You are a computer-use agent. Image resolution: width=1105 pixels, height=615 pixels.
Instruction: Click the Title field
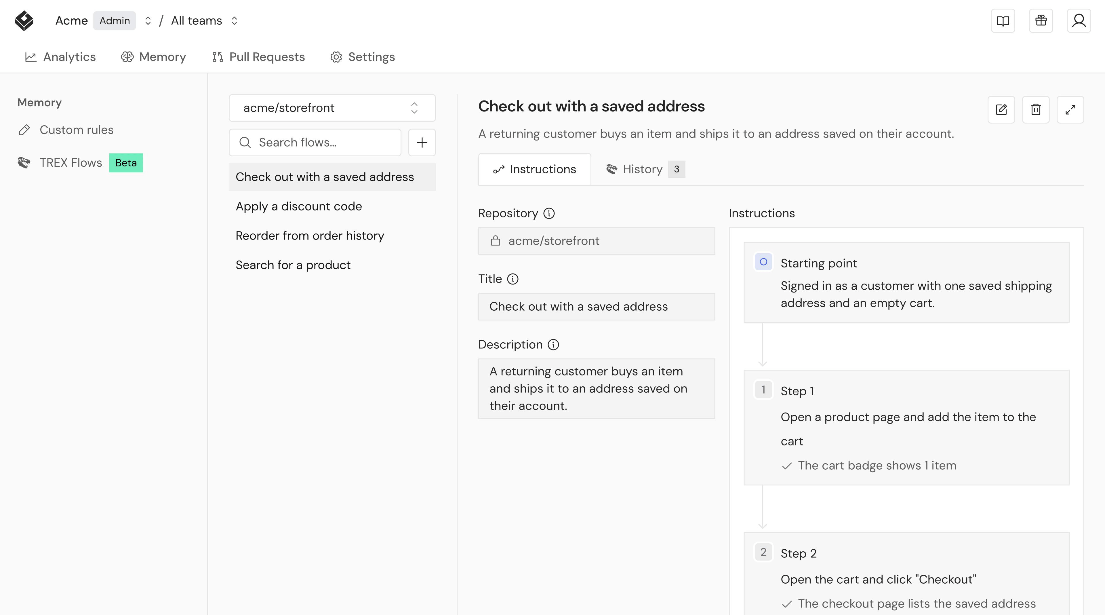pyautogui.click(x=596, y=306)
